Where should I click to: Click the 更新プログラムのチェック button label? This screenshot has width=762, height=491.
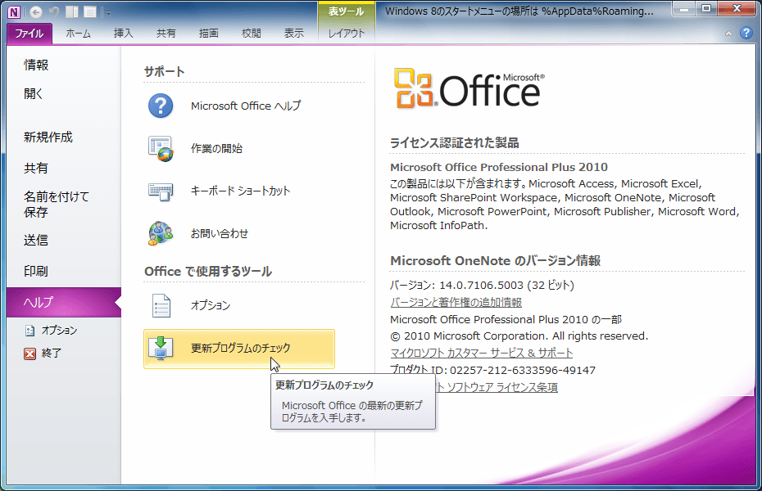tap(241, 348)
